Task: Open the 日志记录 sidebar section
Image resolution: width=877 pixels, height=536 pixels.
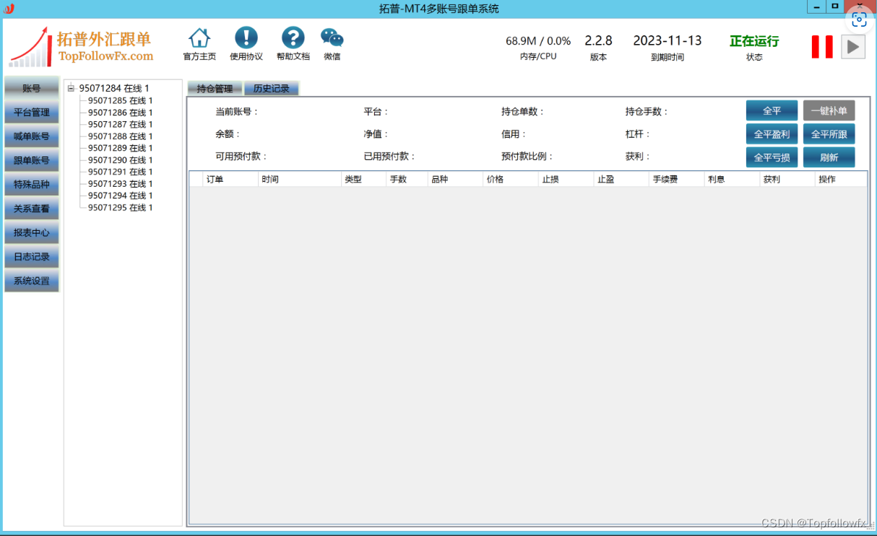Action: (x=32, y=257)
